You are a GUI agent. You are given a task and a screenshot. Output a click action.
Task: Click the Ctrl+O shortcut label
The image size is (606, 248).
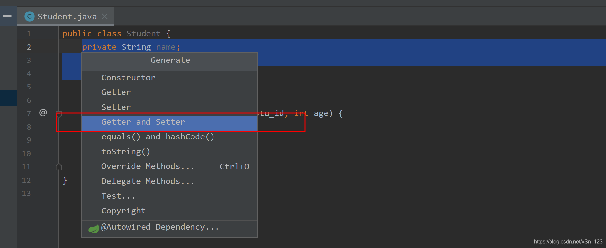point(235,167)
